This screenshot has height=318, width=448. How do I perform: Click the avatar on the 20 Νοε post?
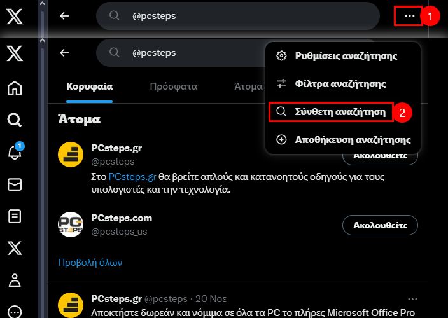click(x=71, y=305)
